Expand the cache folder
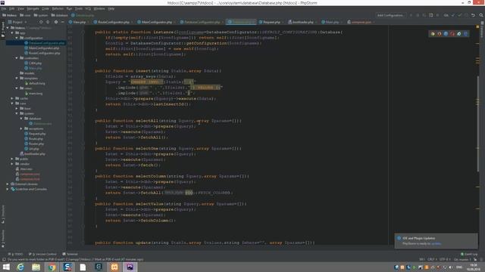 (12, 98)
